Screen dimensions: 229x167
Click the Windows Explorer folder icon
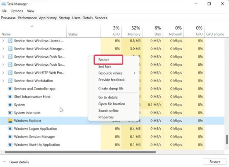(10, 121)
